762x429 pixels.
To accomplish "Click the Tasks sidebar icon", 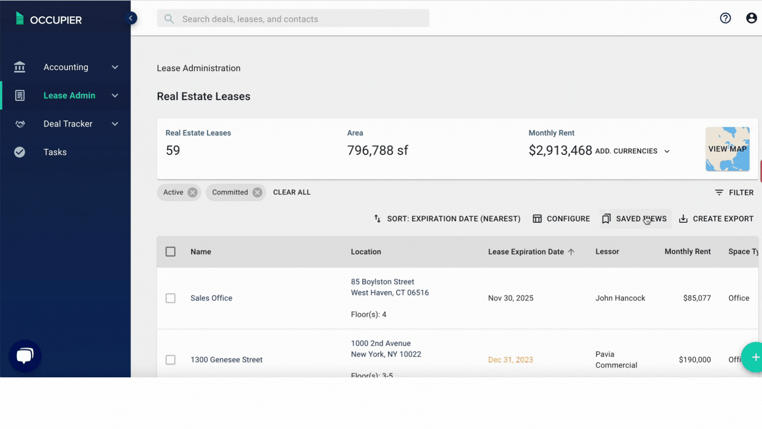I will [x=20, y=151].
